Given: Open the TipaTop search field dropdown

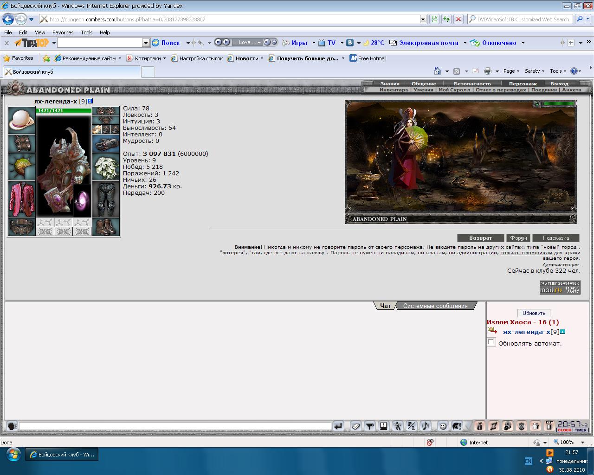Looking at the screenshot, I should point(146,43).
